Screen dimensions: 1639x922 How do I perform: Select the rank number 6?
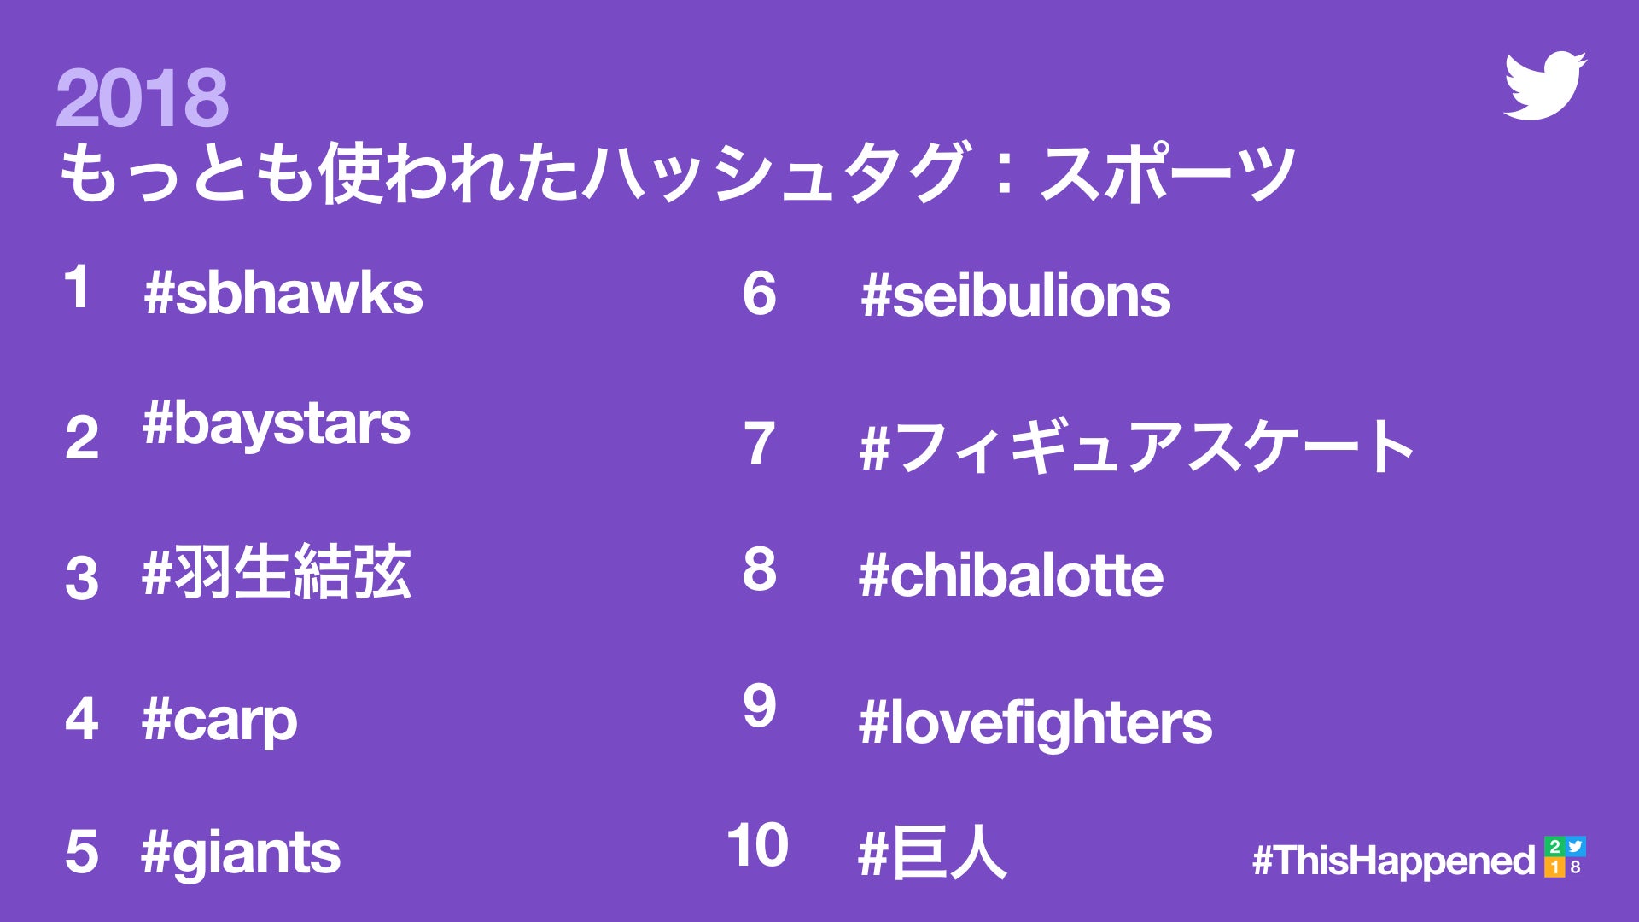click(759, 294)
